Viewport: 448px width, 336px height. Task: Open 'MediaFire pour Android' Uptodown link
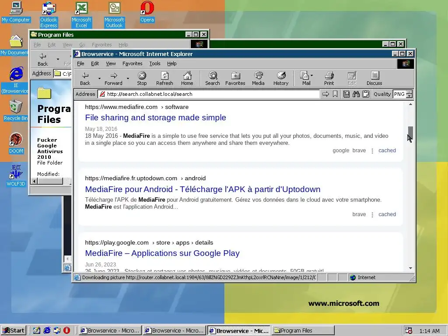203,189
